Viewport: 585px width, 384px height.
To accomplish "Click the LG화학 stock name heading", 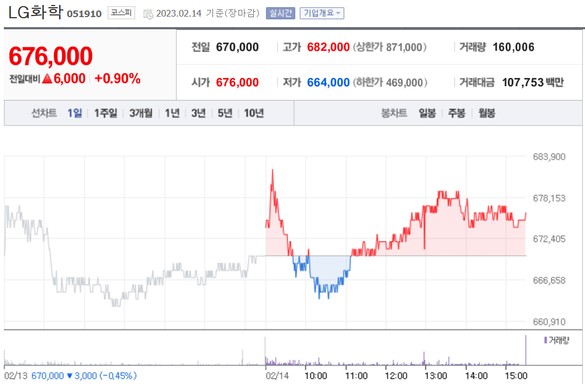I will [35, 13].
